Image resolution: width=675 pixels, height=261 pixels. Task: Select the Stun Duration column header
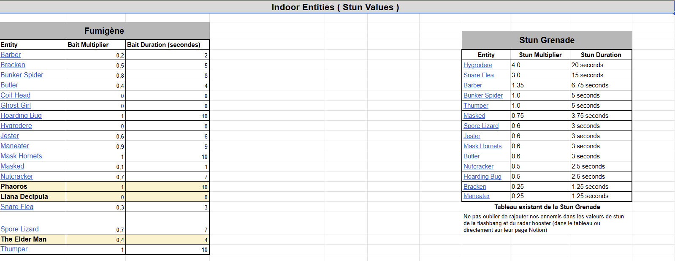pyautogui.click(x=601, y=55)
